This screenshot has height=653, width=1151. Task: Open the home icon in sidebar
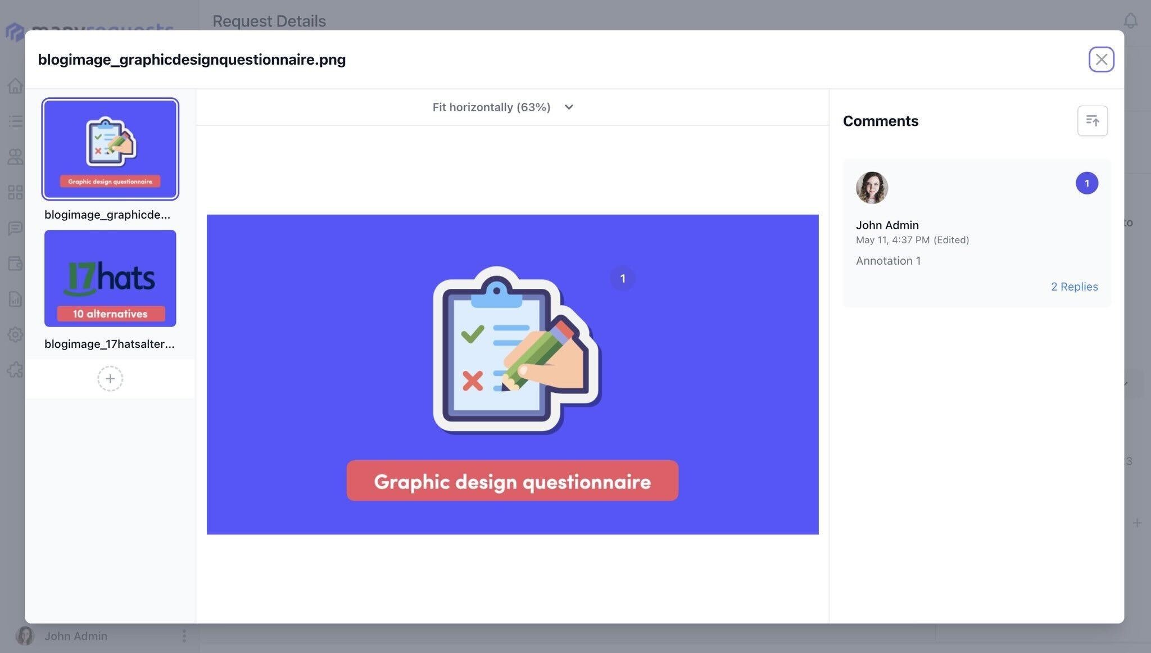[15, 86]
